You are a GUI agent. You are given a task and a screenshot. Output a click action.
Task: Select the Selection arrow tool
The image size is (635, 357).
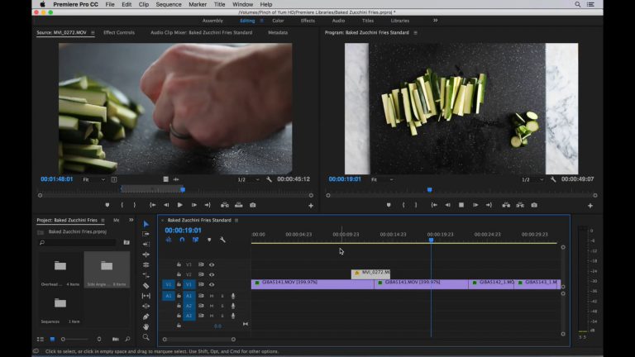pyautogui.click(x=146, y=224)
